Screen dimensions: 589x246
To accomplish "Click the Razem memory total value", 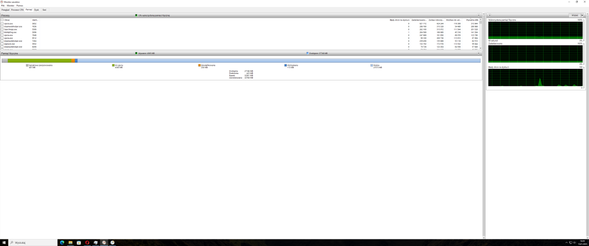I will [247, 76].
